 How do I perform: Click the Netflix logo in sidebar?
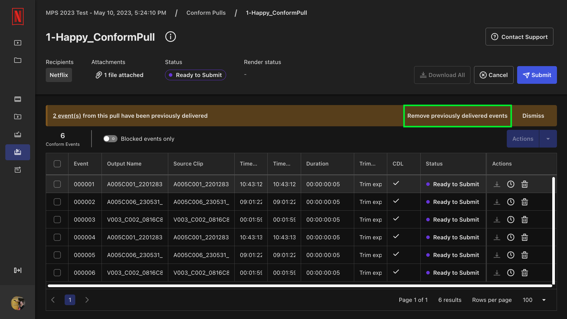pyautogui.click(x=18, y=17)
